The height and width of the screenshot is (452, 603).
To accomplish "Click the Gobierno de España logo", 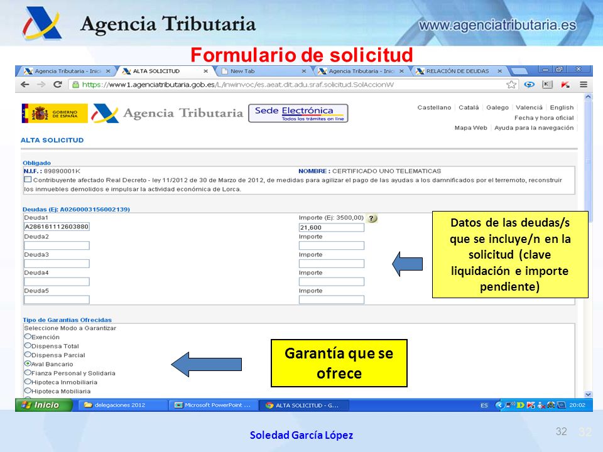I will click(55, 114).
